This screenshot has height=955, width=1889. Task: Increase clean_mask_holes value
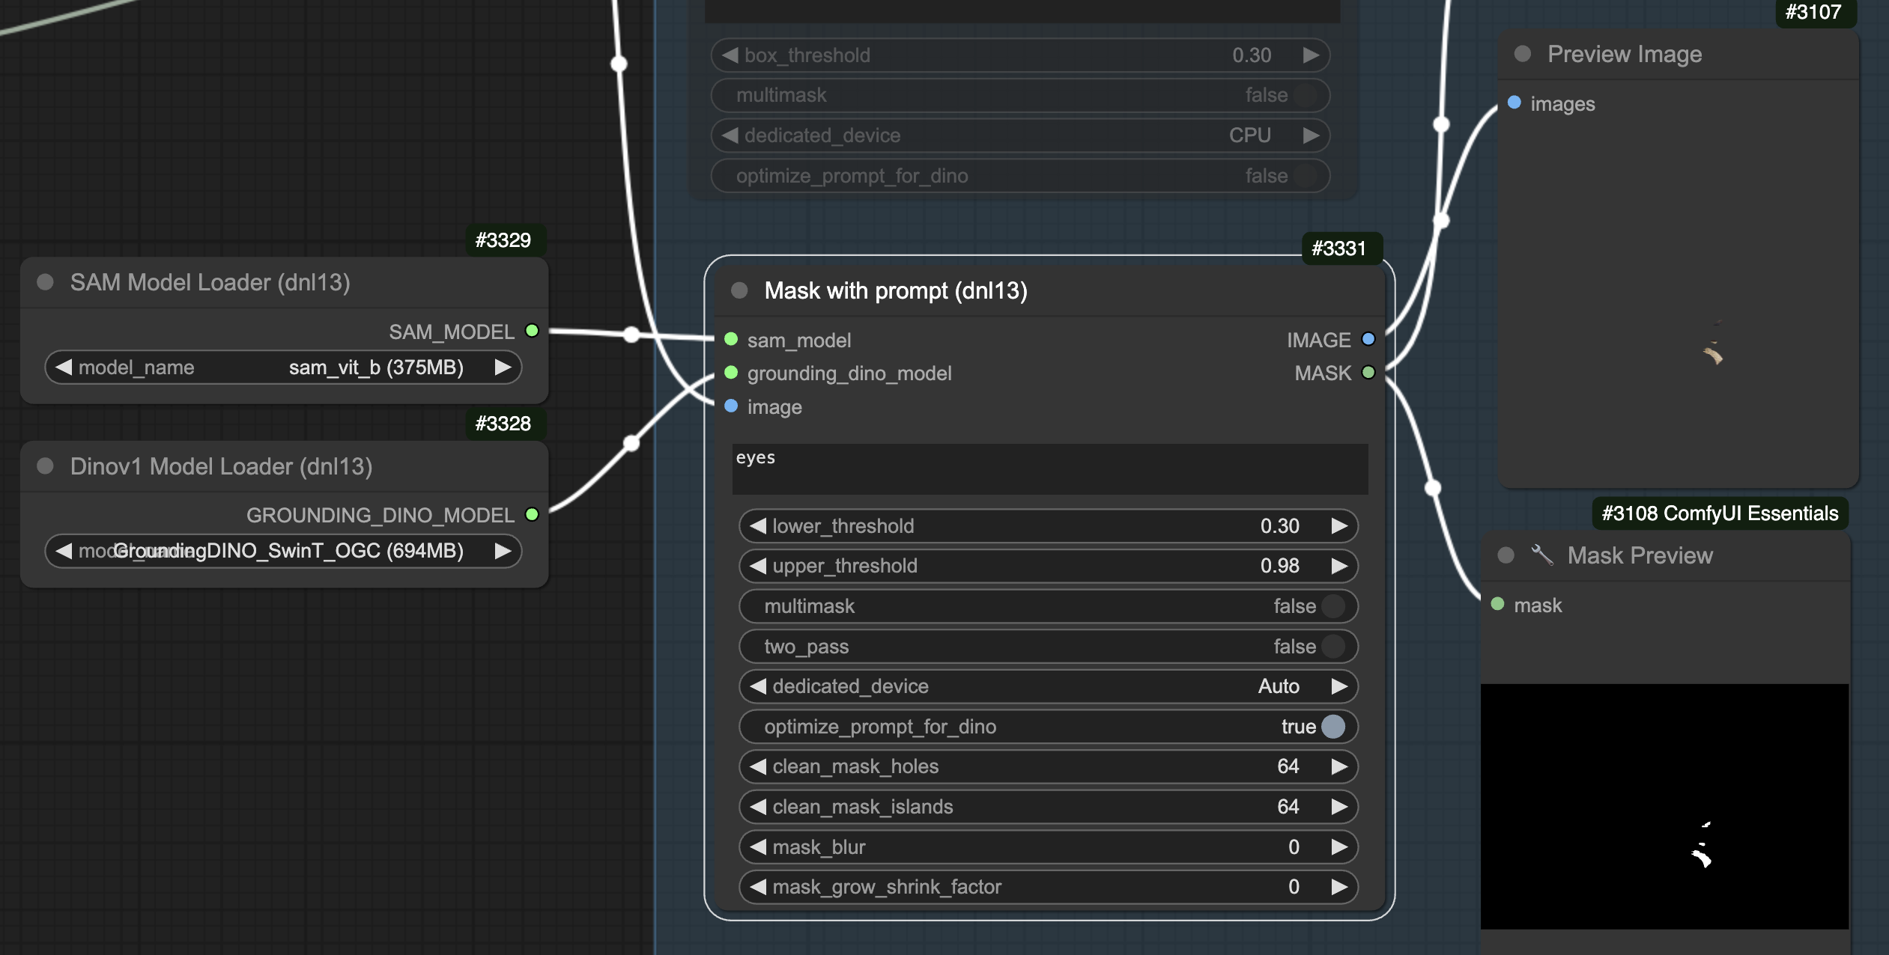click(1339, 766)
